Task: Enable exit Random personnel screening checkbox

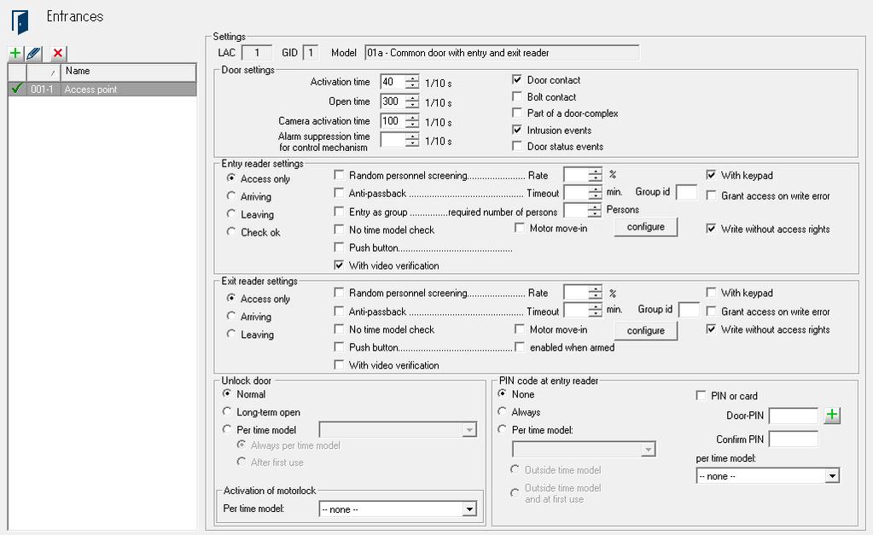Action: [339, 293]
